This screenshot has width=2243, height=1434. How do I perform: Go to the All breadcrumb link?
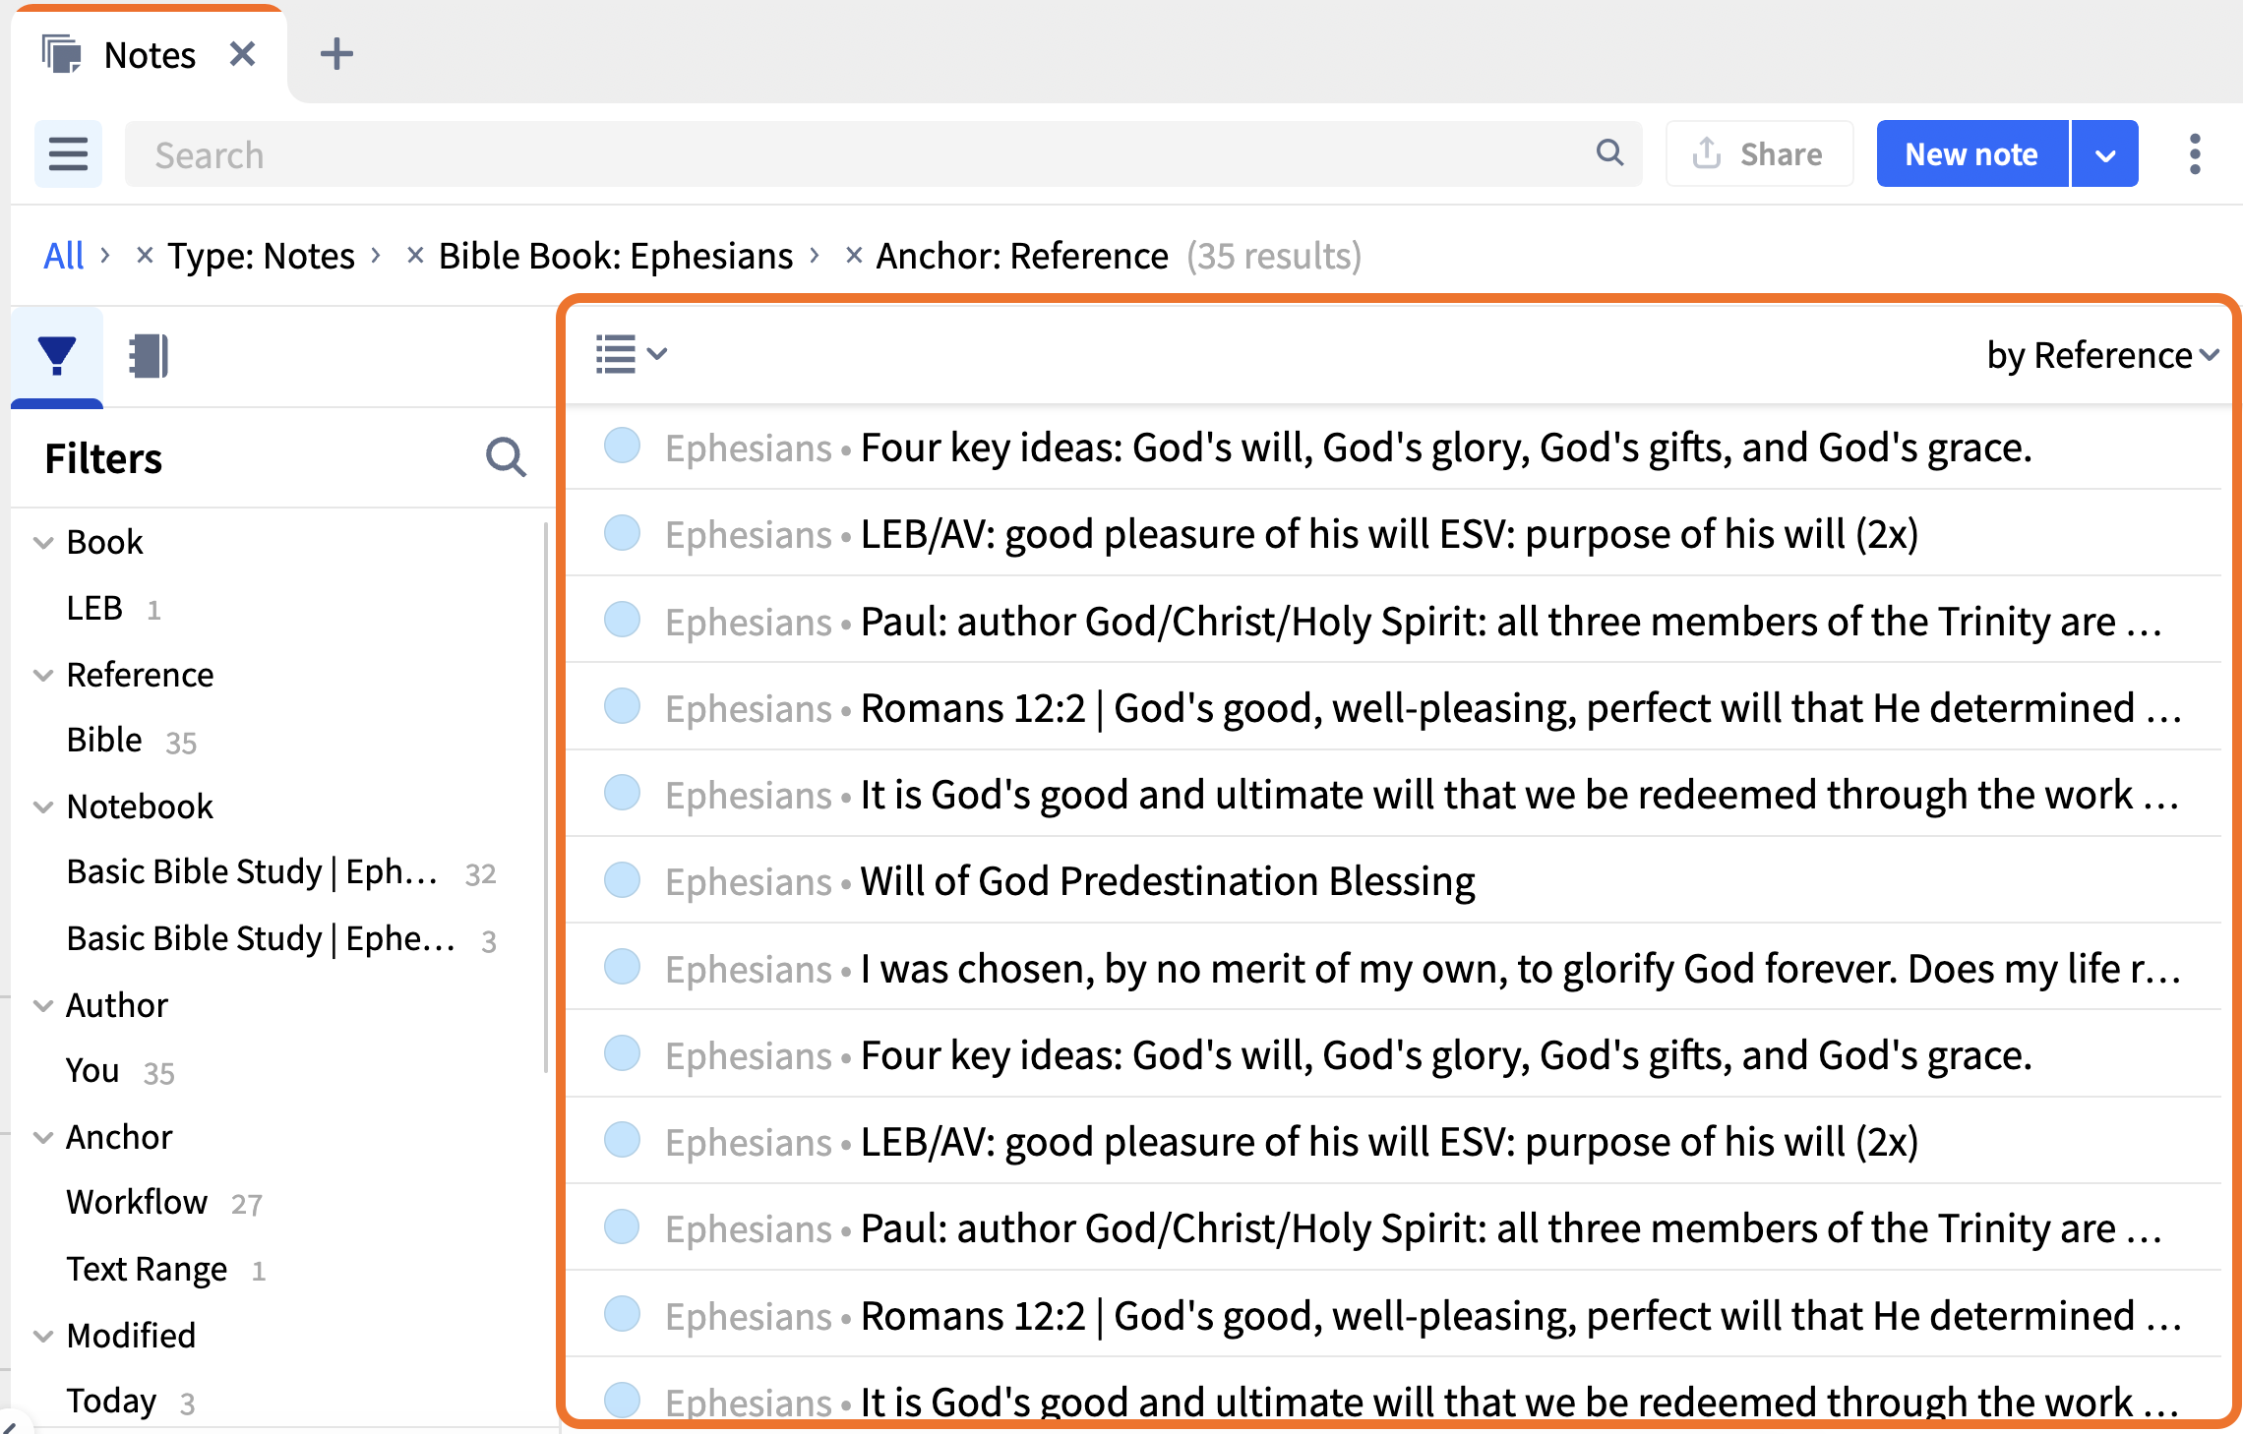click(x=64, y=256)
